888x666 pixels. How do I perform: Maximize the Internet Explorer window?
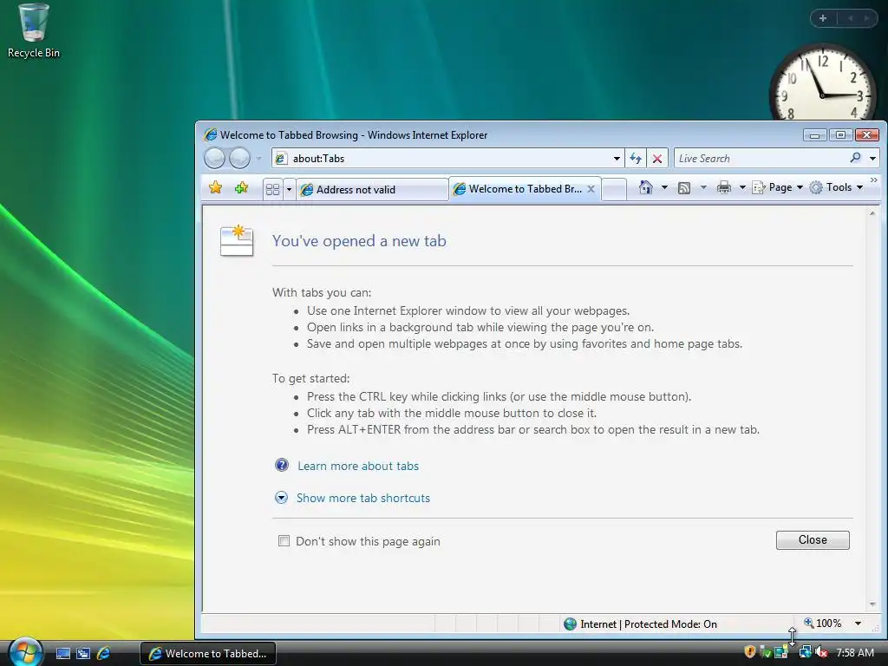click(840, 134)
